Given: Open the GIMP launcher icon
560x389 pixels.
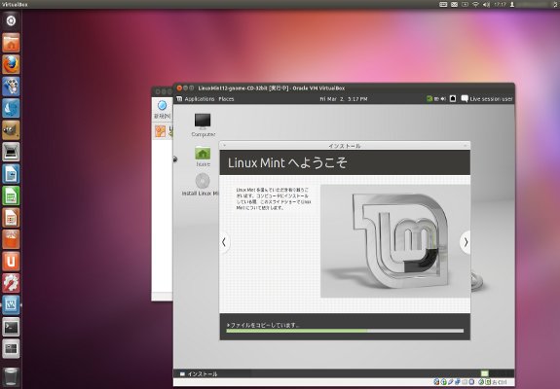Looking at the screenshot, I should [x=11, y=129].
